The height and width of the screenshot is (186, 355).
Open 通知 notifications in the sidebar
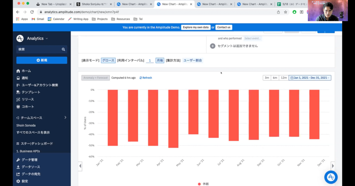coord(22,78)
